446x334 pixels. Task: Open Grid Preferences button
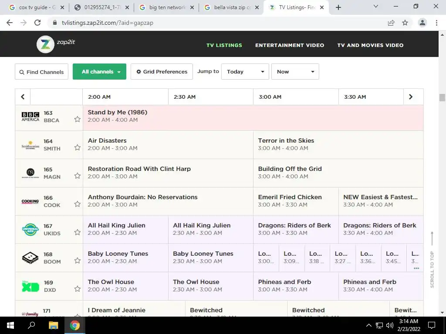162,72
